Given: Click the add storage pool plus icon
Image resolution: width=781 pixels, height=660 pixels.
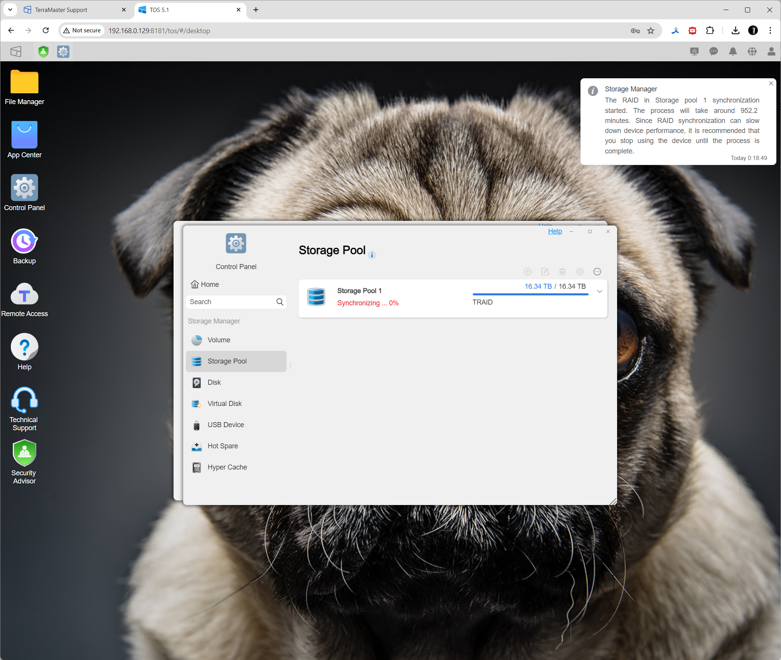Looking at the screenshot, I should (x=528, y=272).
